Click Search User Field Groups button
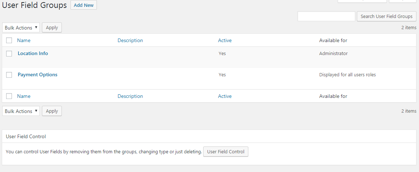Viewport: 419px width, 172px height. 386,16
